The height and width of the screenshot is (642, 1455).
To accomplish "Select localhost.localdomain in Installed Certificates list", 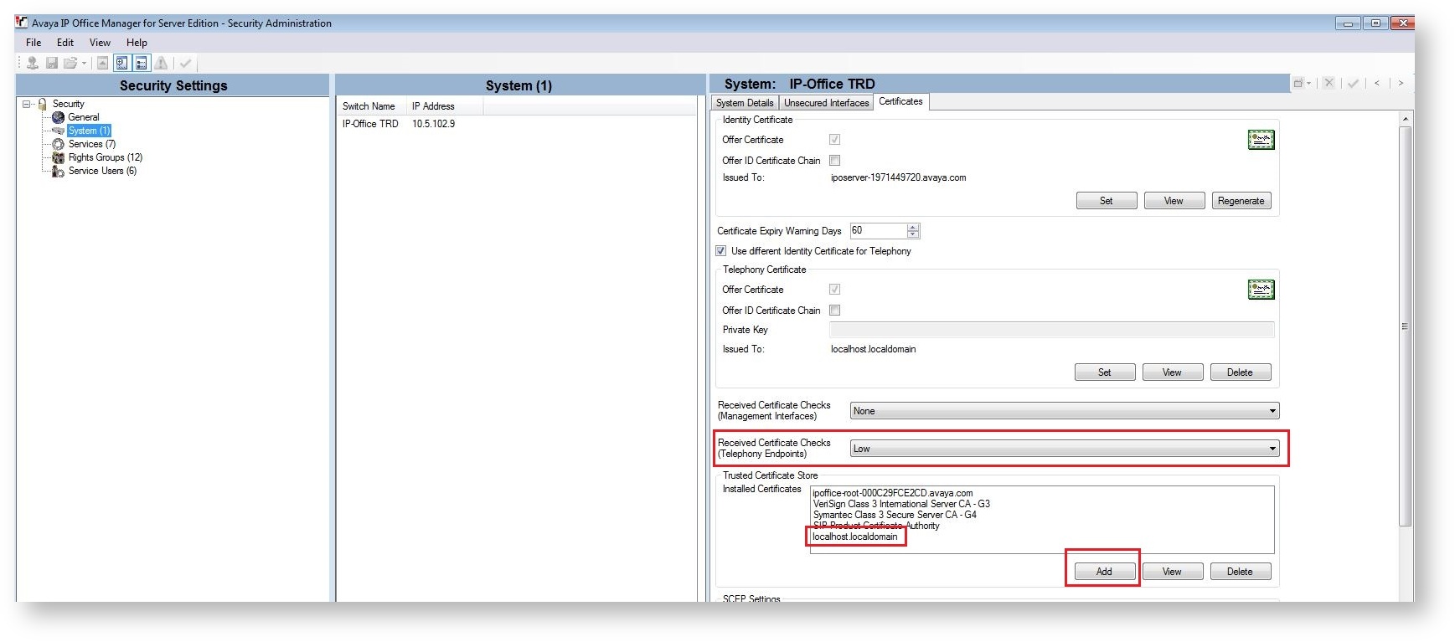I will pyautogui.click(x=854, y=537).
